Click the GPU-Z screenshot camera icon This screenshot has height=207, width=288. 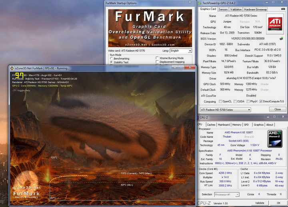[x=283, y=9]
